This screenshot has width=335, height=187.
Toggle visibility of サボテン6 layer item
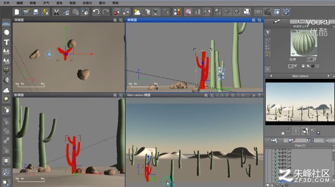click(x=275, y=160)
